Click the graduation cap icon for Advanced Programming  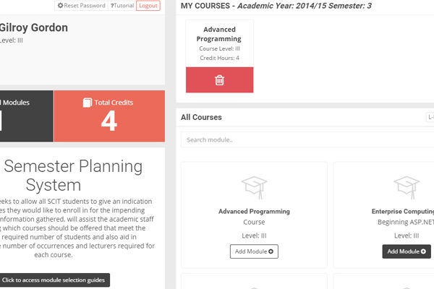(254, 186)
